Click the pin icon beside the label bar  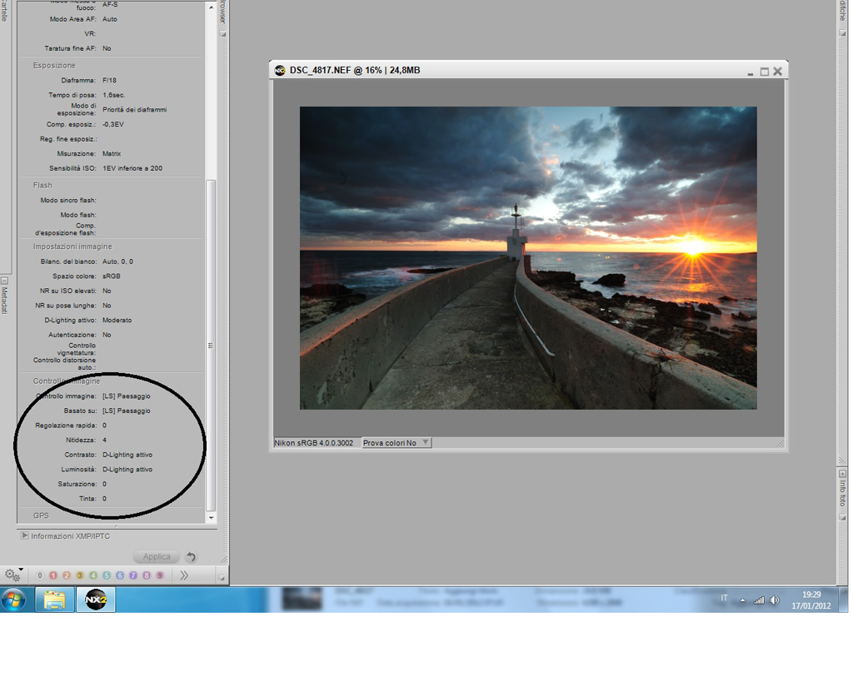(x=222, y=578)
